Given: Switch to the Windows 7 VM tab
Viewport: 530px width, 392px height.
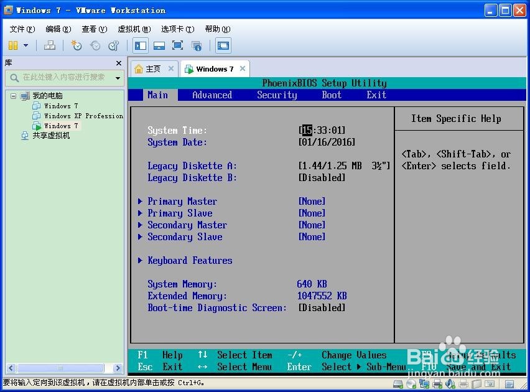Looking at the screenshot, I should 215,69.
